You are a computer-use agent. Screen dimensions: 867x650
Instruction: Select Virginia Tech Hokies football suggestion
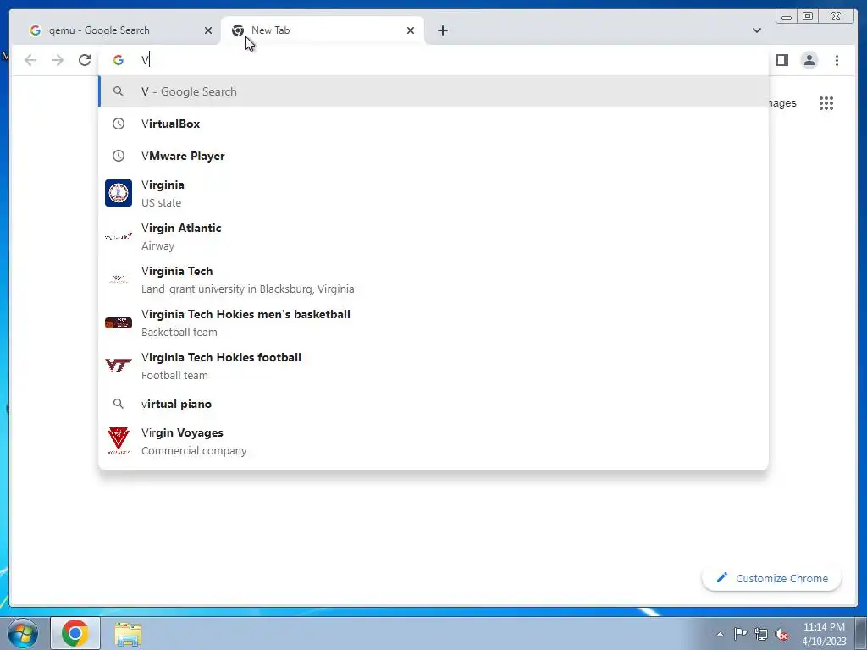[x=433, y=366]
